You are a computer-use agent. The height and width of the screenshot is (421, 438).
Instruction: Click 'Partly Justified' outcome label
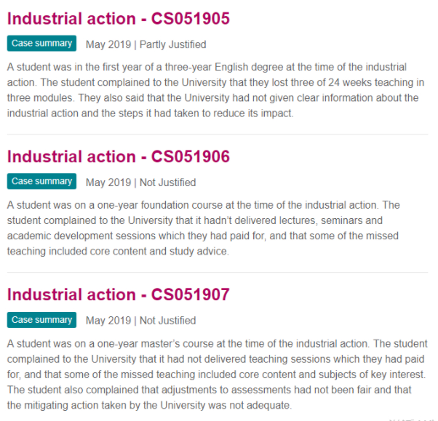(173, 44)
